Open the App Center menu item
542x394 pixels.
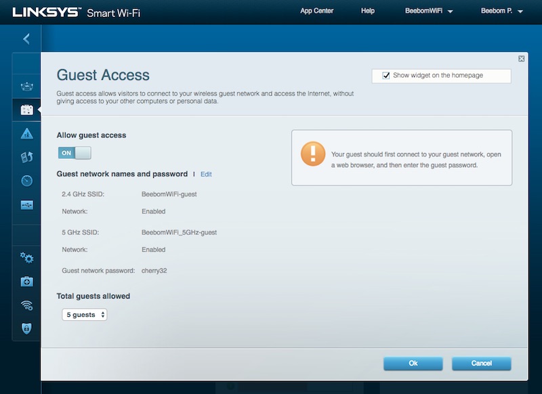click(x=315, y=11)
